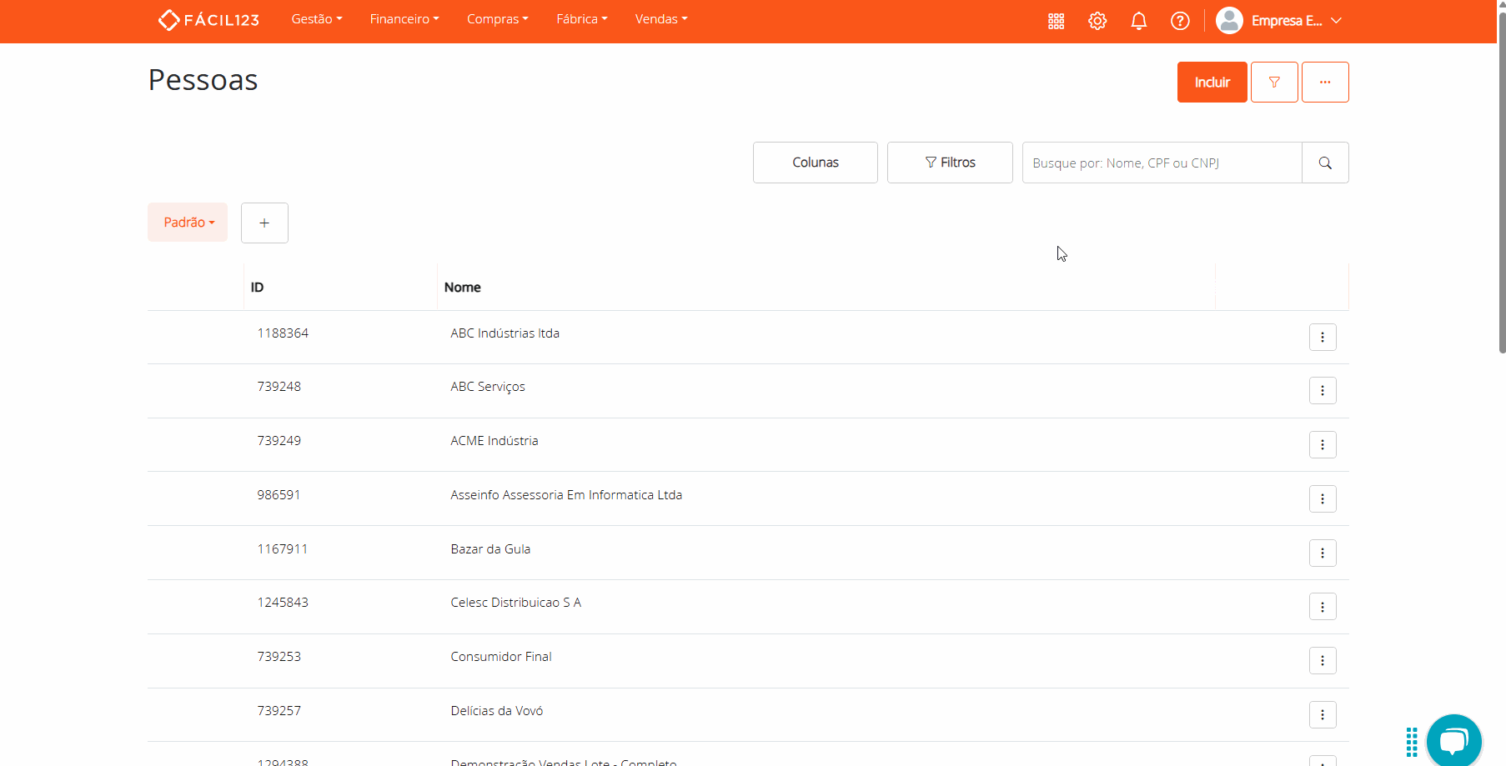Click the notifications bell icon
Viewport: 1506px width, 766px height.
(x=1138, y=21)
